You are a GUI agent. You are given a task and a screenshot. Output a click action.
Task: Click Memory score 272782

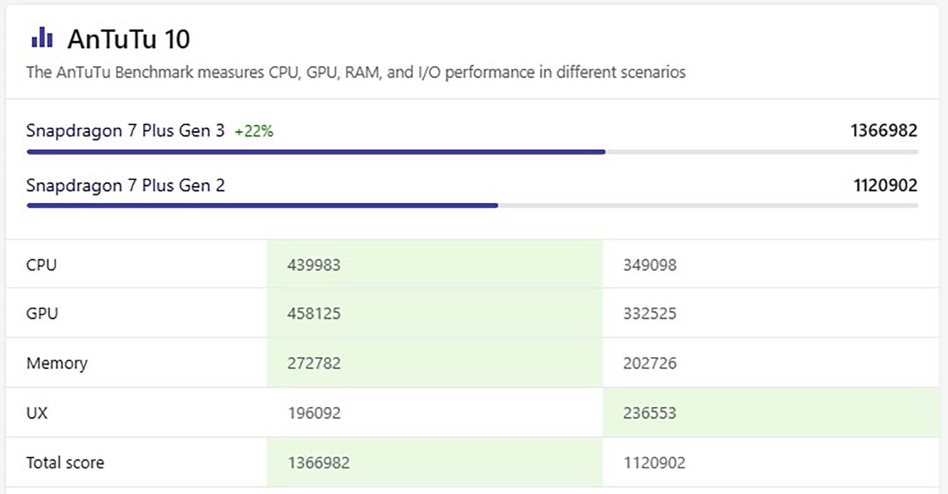click(x=314, y=363)
